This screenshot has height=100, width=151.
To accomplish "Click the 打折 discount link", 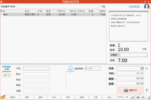I will (144, 49).
